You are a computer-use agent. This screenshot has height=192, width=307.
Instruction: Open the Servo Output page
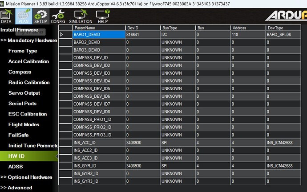pyautogui.click(x=24, y=93)
